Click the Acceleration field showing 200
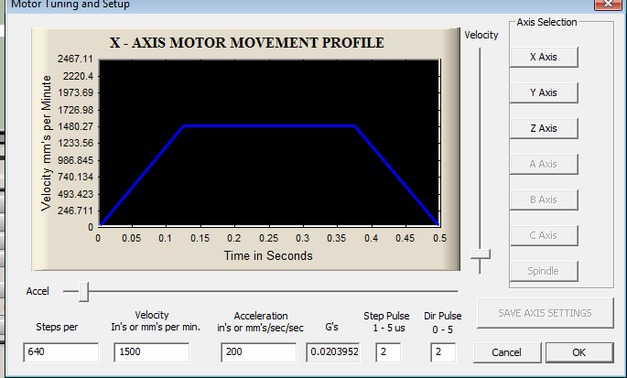This screenshot has width=627, height=378. click(x=258, y=352)
